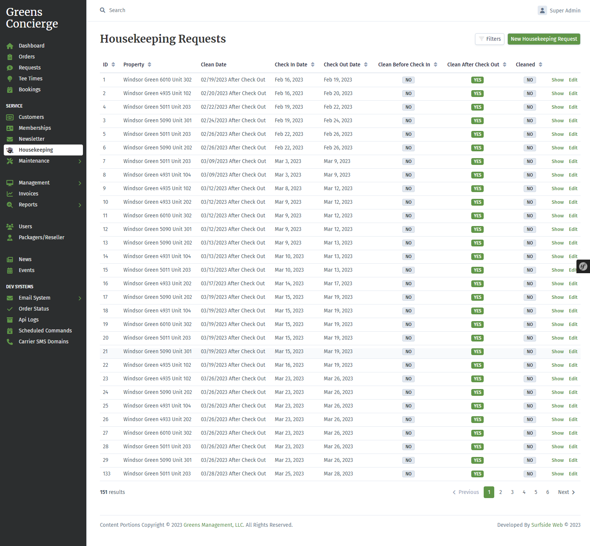The height and width of the screenshot is (546, 590).
Task: Click the Super Admin avatar icon
Action: click(x=542, y=11)
